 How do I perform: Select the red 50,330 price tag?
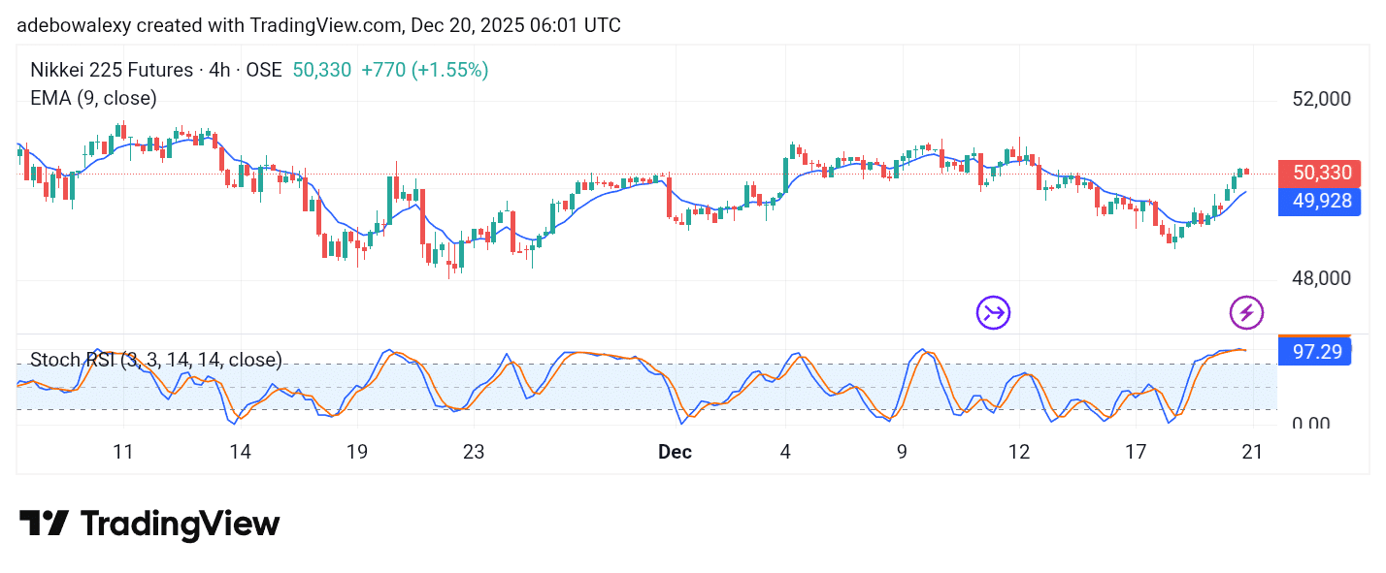(1319, 173)
